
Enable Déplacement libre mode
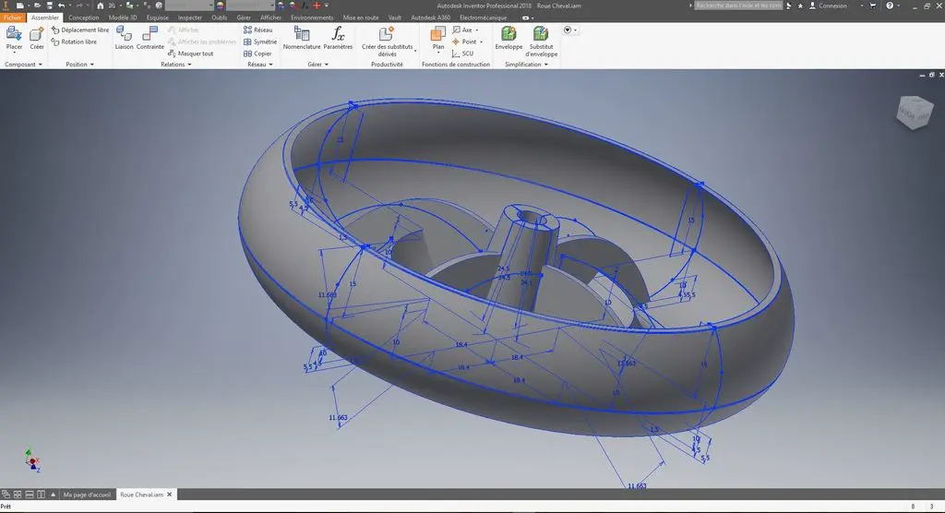point(79,30)
